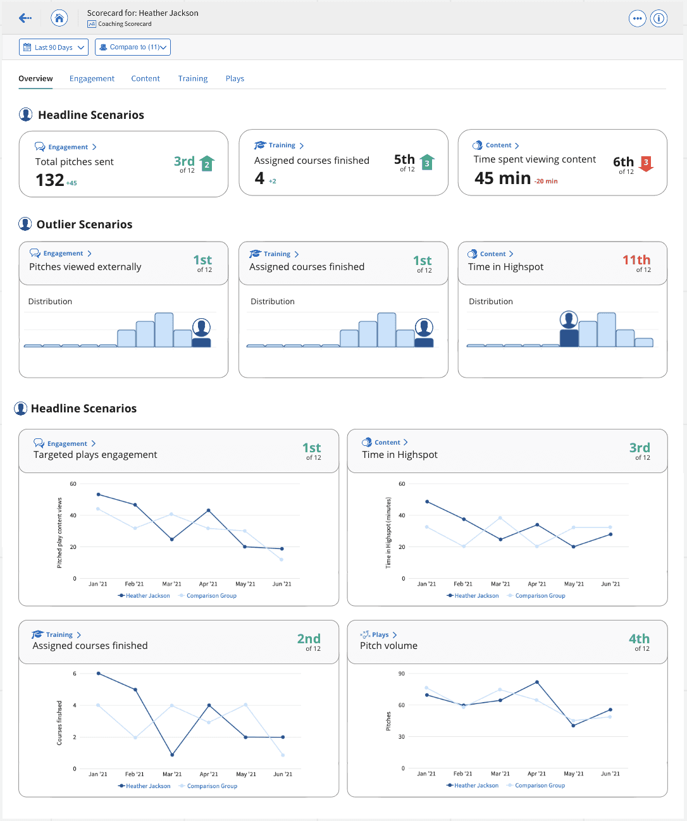The width and height of the screenshot is (687, 821).
Task: Click content icon on Time spent viewing content card
Action: pos(478,145)
